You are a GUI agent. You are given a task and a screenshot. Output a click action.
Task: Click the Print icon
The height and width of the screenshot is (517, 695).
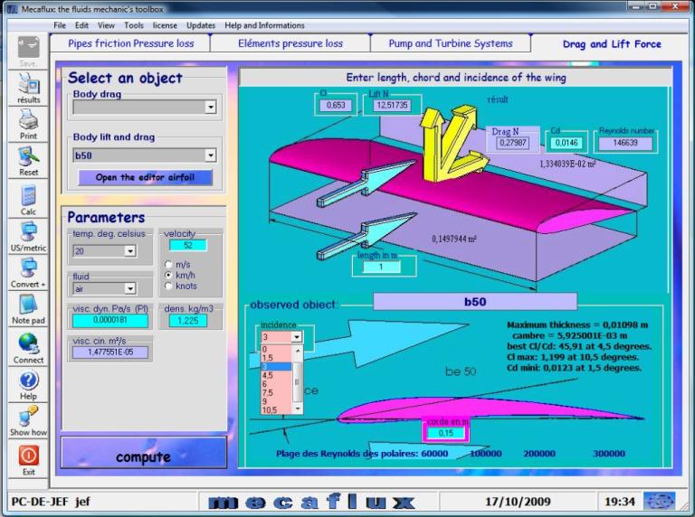28,119
